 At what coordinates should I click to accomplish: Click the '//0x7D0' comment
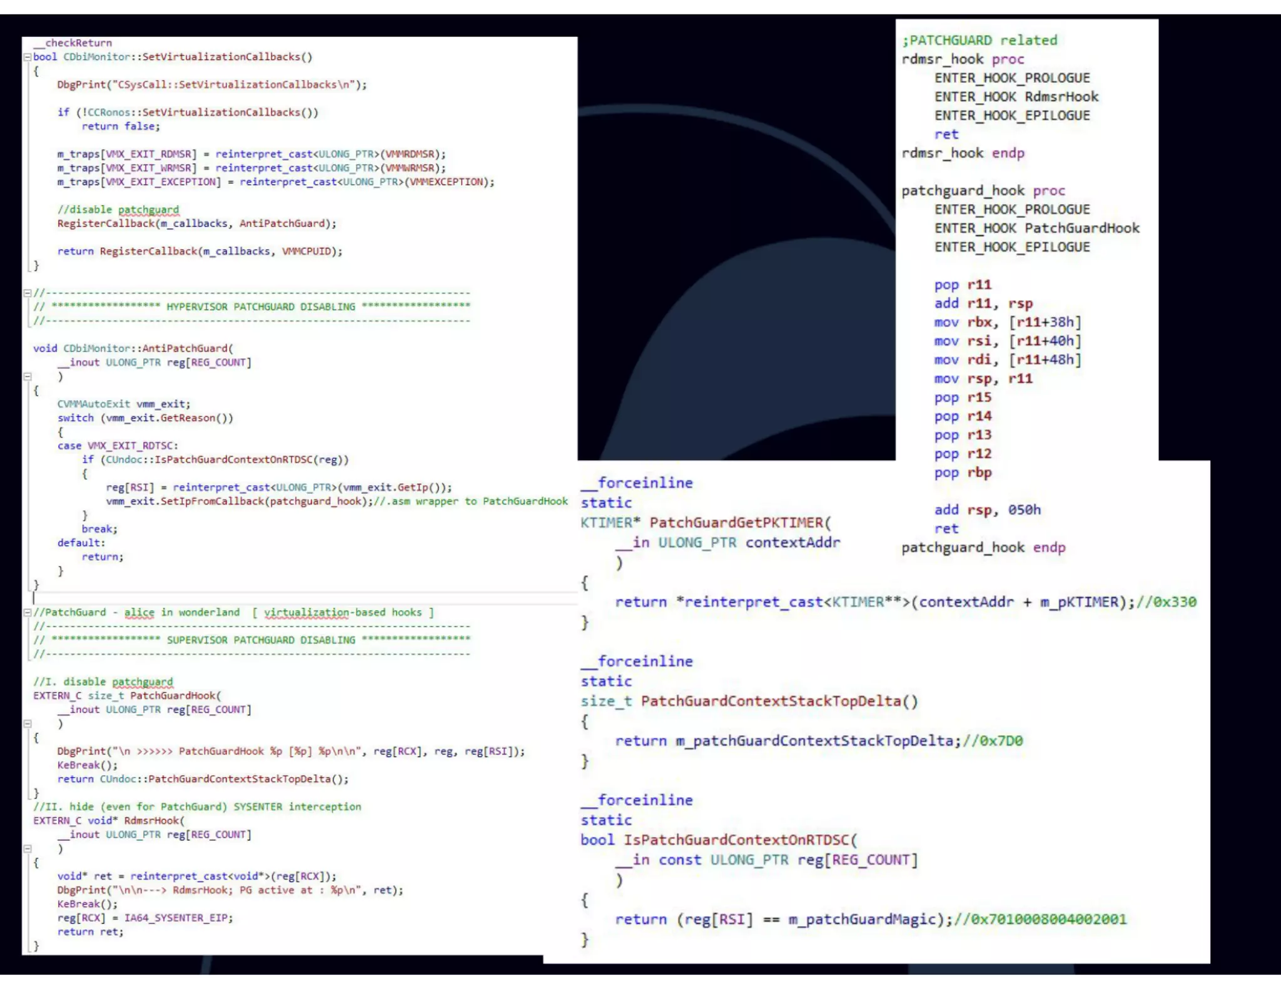[x=993, y=741]
